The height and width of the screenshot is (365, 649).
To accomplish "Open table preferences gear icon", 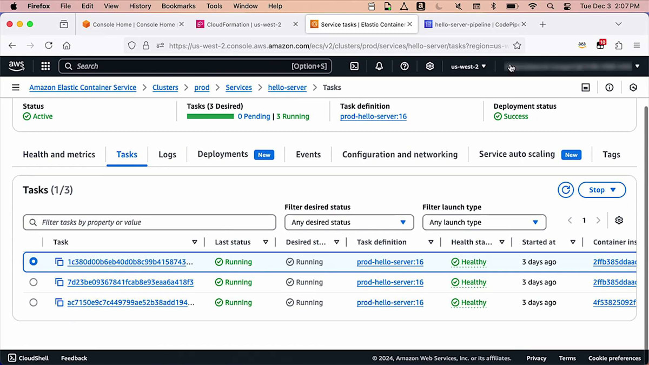I will tap(619, 220).
